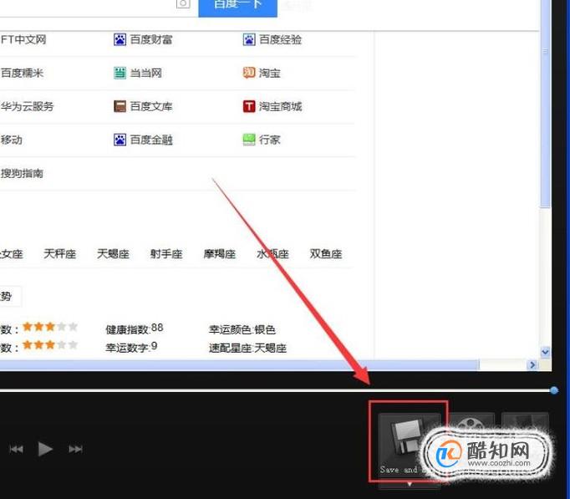Viewport: 570px width, 499px height.
Task: Click the paw icon beside 百度经验
Action: coord(249,39)
